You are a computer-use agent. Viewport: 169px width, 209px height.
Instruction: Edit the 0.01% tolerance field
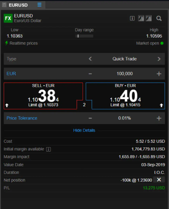125,118
